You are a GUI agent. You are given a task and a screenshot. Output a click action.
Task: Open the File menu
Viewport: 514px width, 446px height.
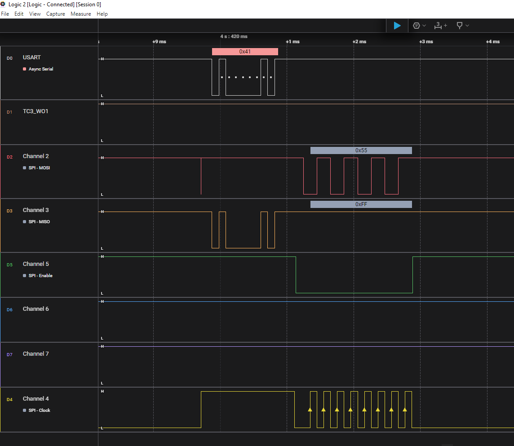pyautogui.click(x=5, y=14)
